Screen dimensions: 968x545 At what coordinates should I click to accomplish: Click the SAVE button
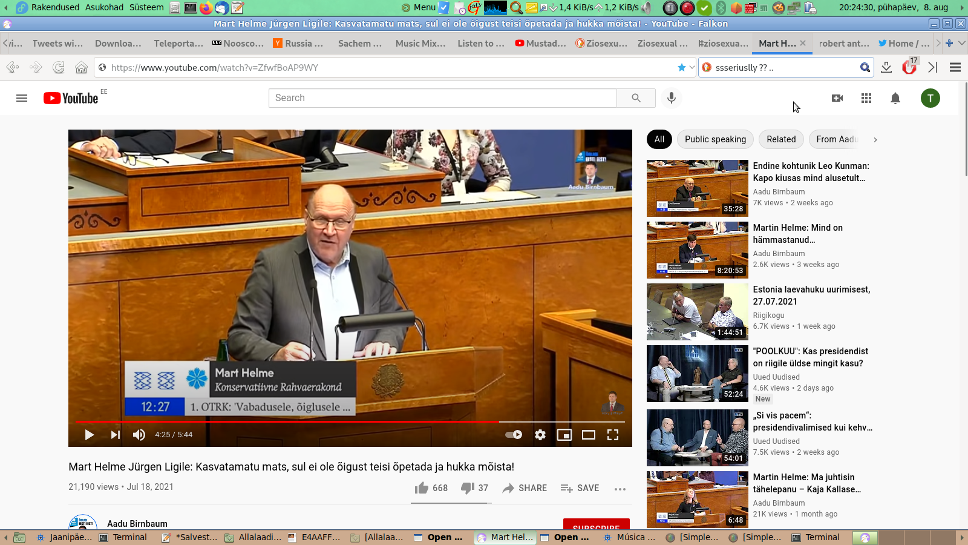[580, 488]
